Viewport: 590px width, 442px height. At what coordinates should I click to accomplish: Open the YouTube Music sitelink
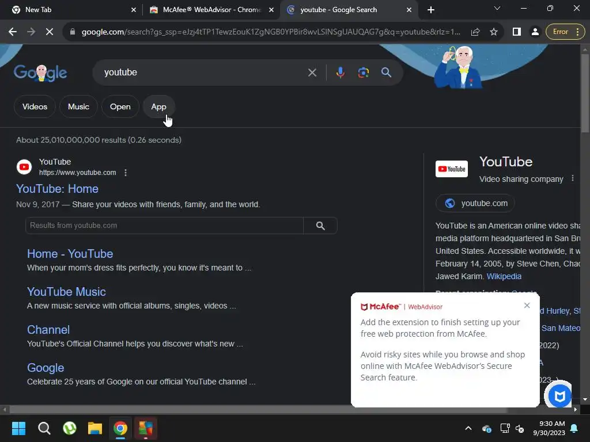(66, 292)
